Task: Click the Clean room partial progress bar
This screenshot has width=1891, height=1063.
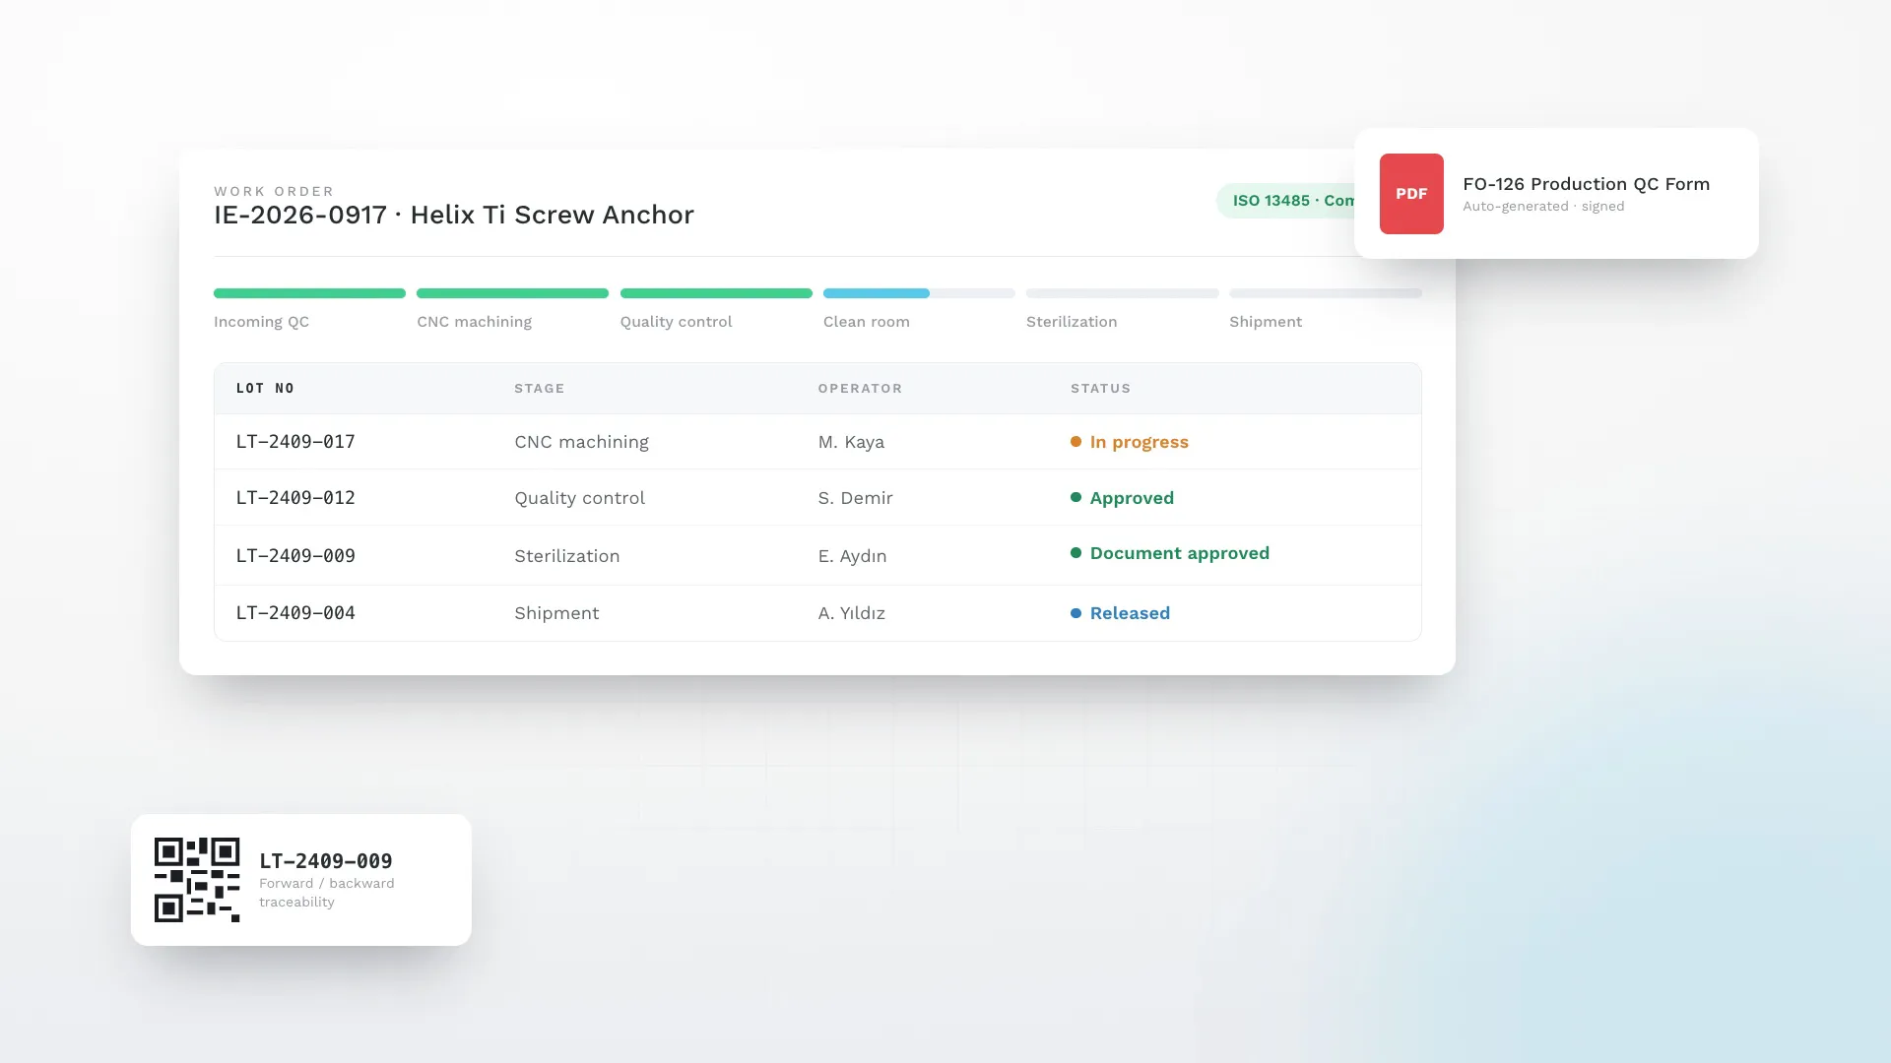Action: tap(919, 293)
